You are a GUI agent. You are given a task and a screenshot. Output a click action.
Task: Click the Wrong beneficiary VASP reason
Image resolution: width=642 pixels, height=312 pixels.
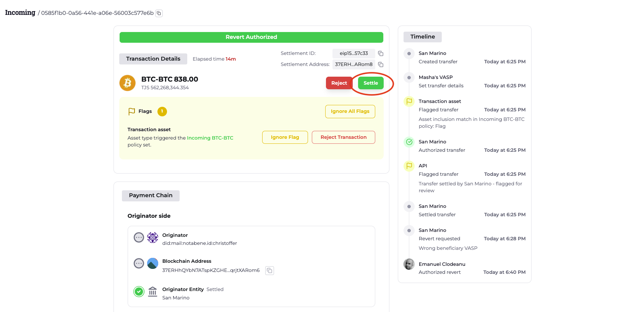pyautogui.click(x=448, y=248)
